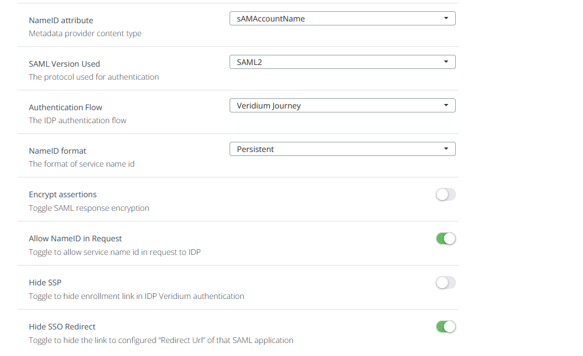Open the NameID format dropdown

(x=342, y=149)
